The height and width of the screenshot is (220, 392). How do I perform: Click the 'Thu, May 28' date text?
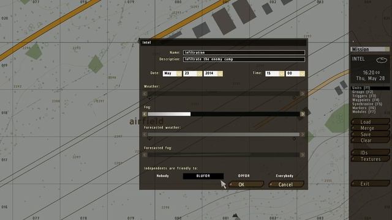(370, 78)
